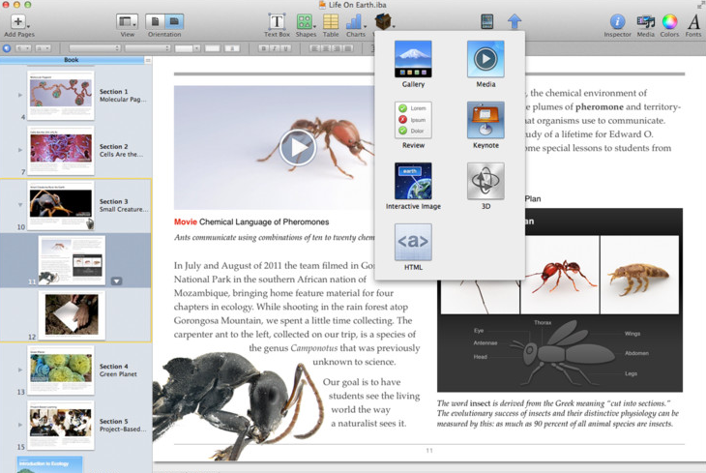Play the ant pheromone movie

pyautogui.click(x=297, y=148)
